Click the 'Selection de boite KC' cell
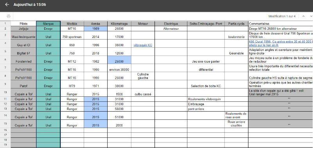Viewport: 313px width, 148px height. point(206,85)
